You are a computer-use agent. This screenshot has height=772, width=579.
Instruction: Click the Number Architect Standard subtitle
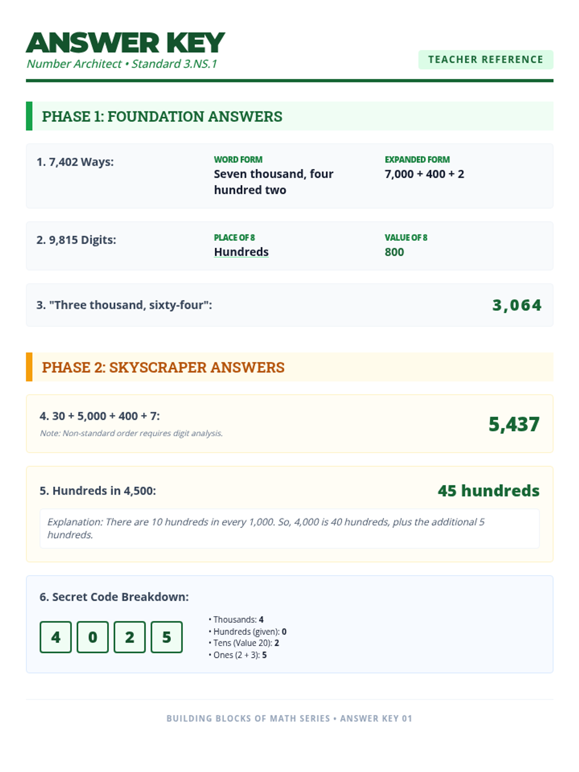coord(122,64)
